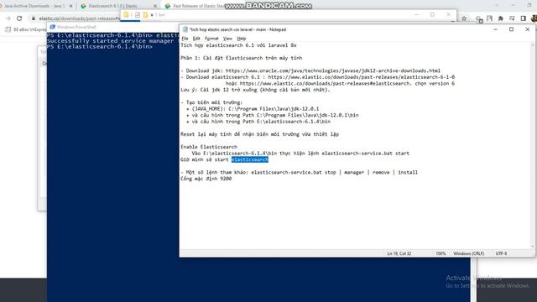Click the oracle.com jdk download URL text

point(333,70)
